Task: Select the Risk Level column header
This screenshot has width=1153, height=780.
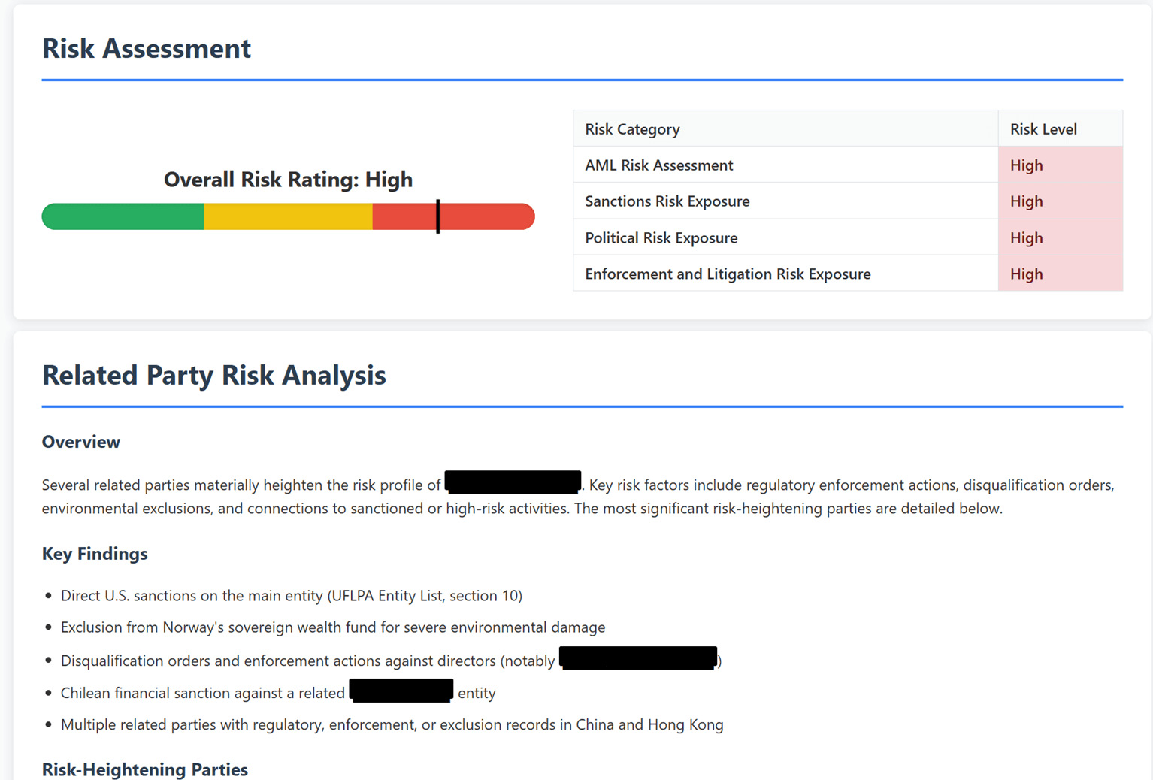Action: 1043,128
